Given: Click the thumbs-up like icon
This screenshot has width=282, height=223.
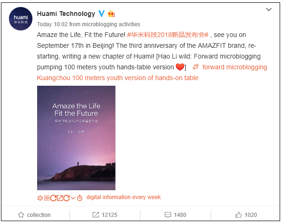Looking at the screenshot, I should [239, 215].
